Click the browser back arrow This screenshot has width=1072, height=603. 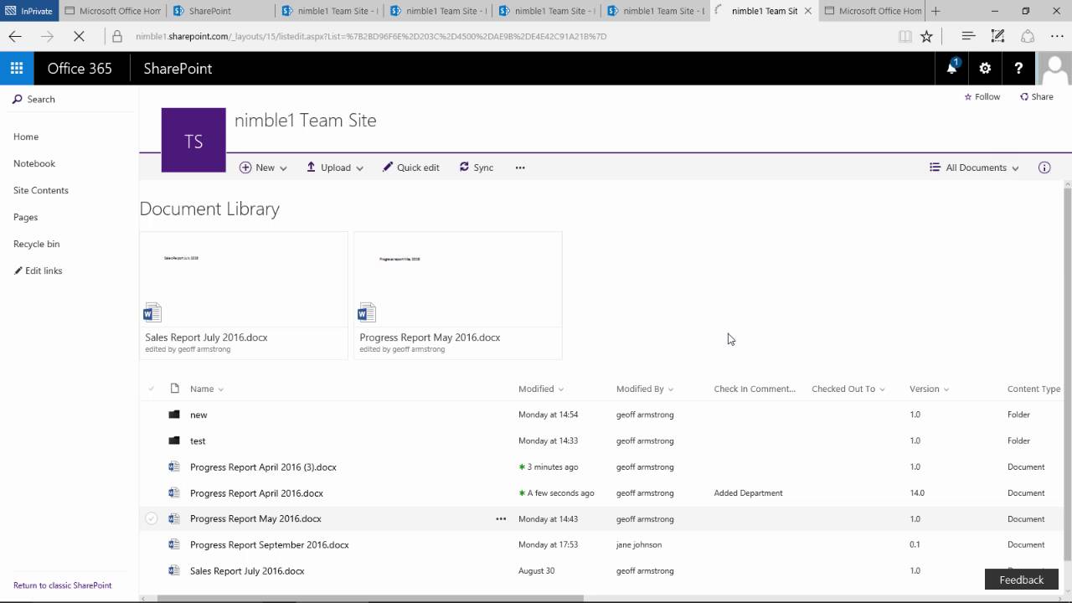[x=15, y=36]
